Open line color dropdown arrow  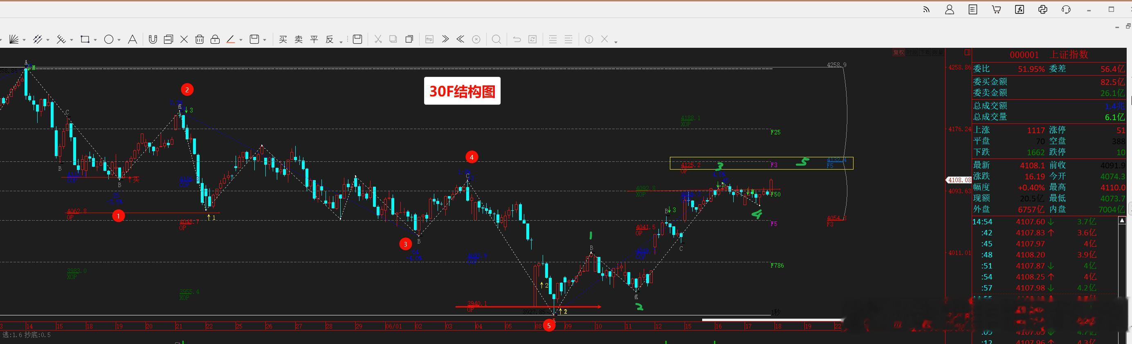(x=241, y=40)
